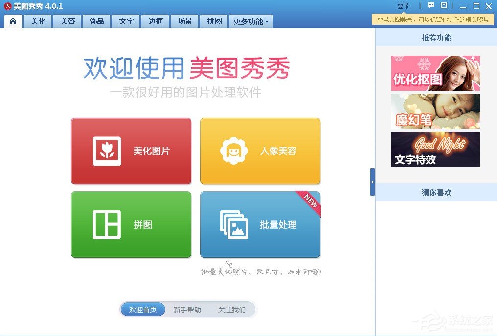Switch to the 美化 tab
The image size is (497, 336).
tap(38, 21)
